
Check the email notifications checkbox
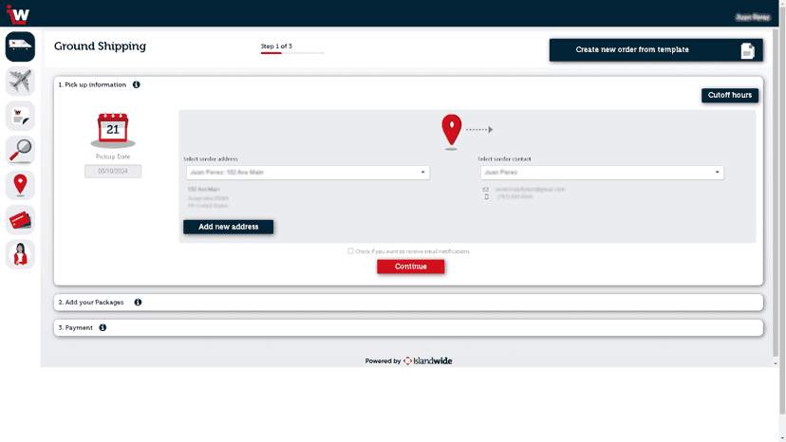tap(350, 251)
